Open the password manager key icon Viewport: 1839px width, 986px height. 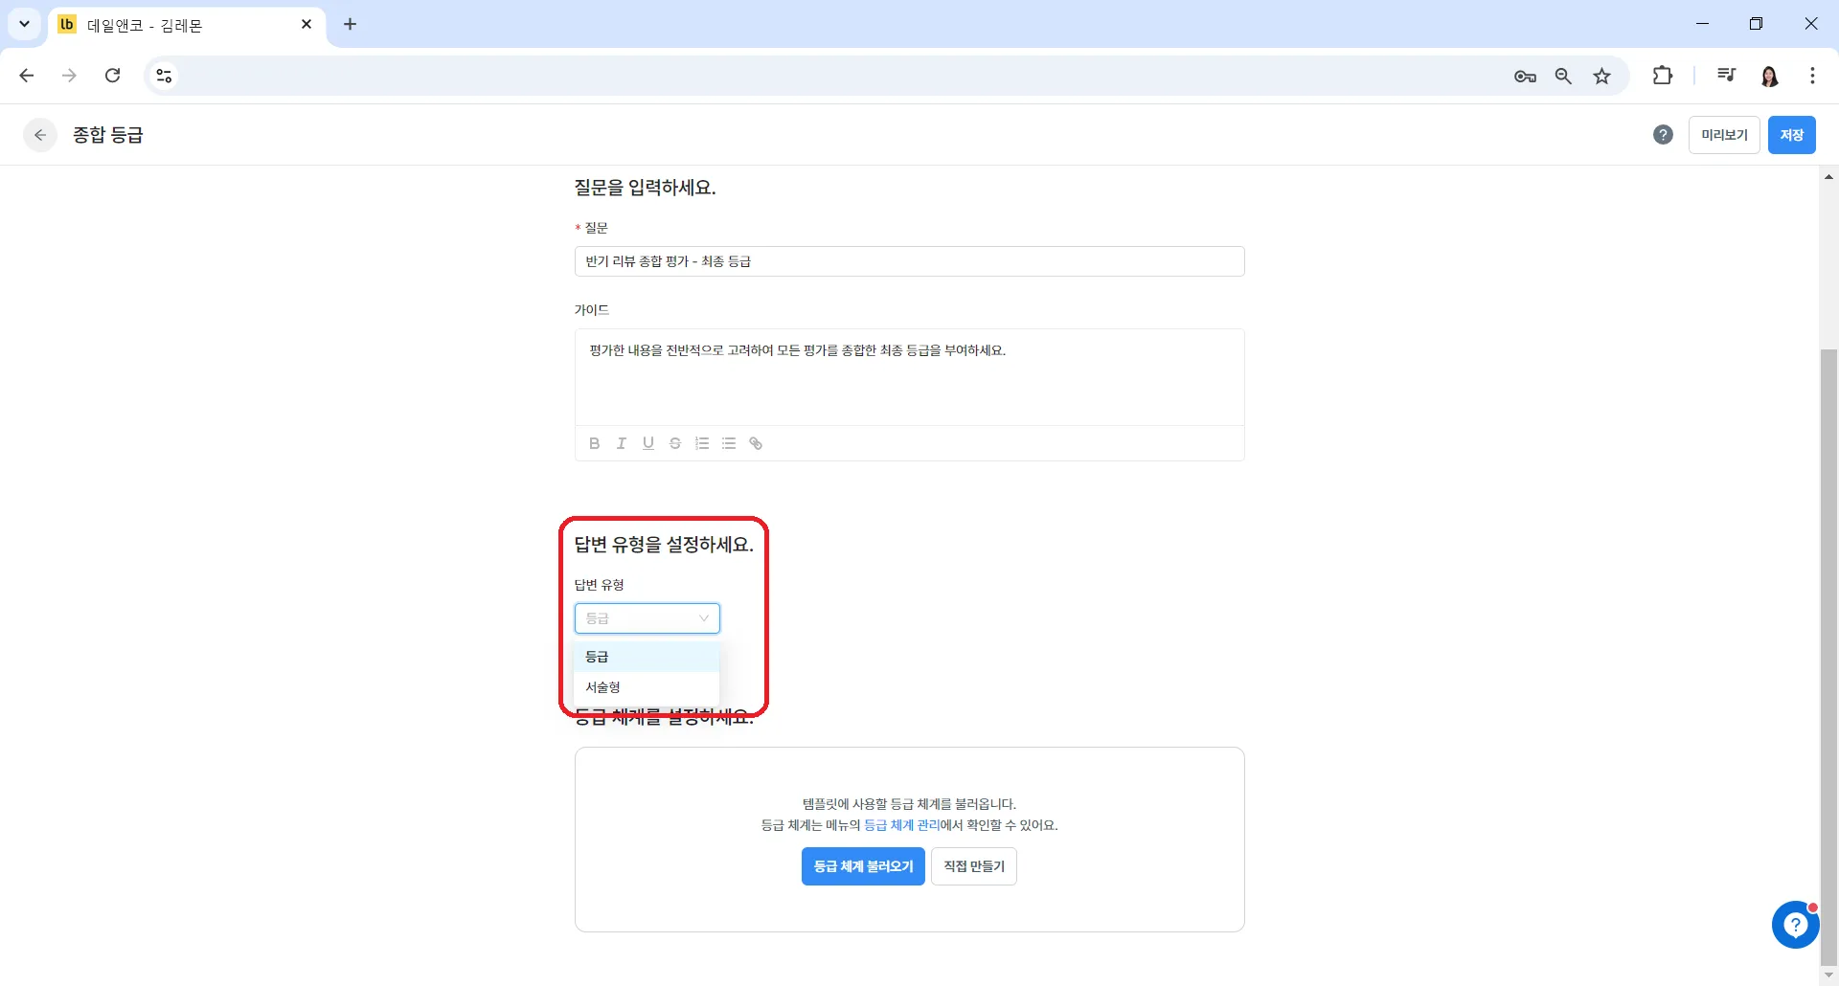coord(1525,77)
